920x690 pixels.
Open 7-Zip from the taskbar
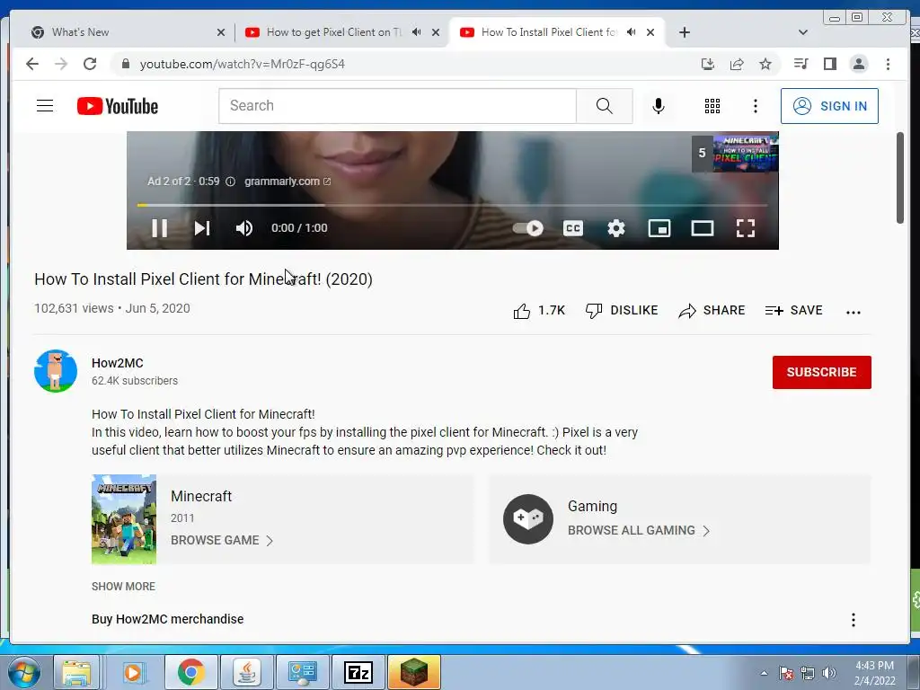pos(358,672)
